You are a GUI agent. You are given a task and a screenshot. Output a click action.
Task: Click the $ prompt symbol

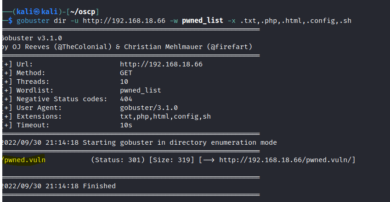pyautogui.click(x=11, y=21)
